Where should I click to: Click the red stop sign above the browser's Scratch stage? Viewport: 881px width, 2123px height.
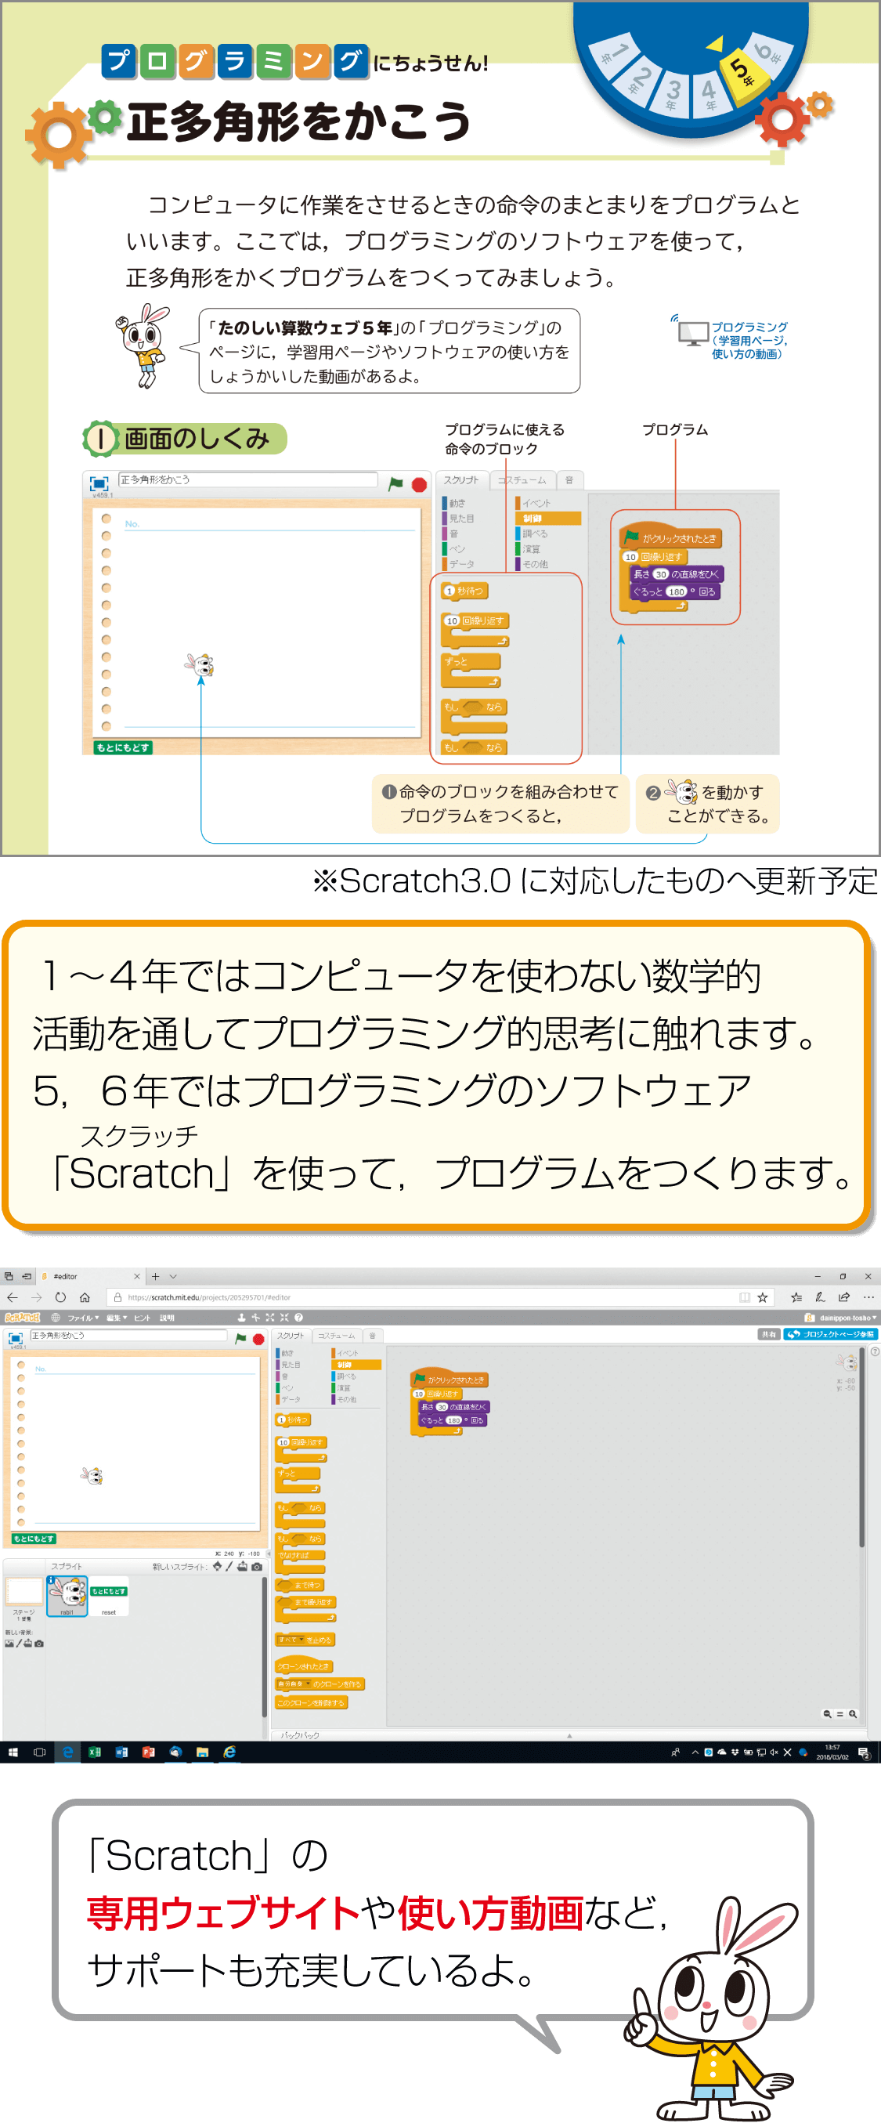tap(258, 1338)
